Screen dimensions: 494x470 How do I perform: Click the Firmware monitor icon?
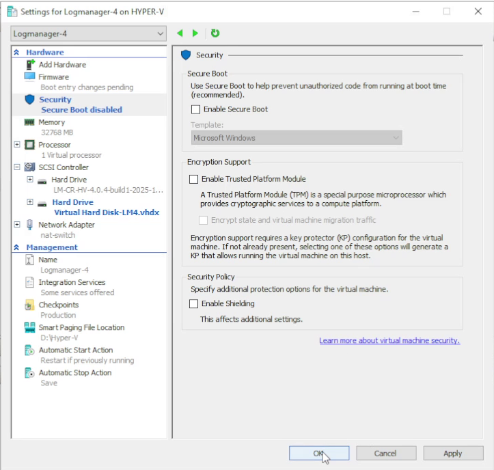coord(29,77)
